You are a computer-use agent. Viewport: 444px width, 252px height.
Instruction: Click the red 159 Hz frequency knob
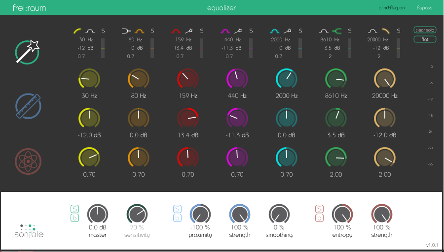pos(188,79)
